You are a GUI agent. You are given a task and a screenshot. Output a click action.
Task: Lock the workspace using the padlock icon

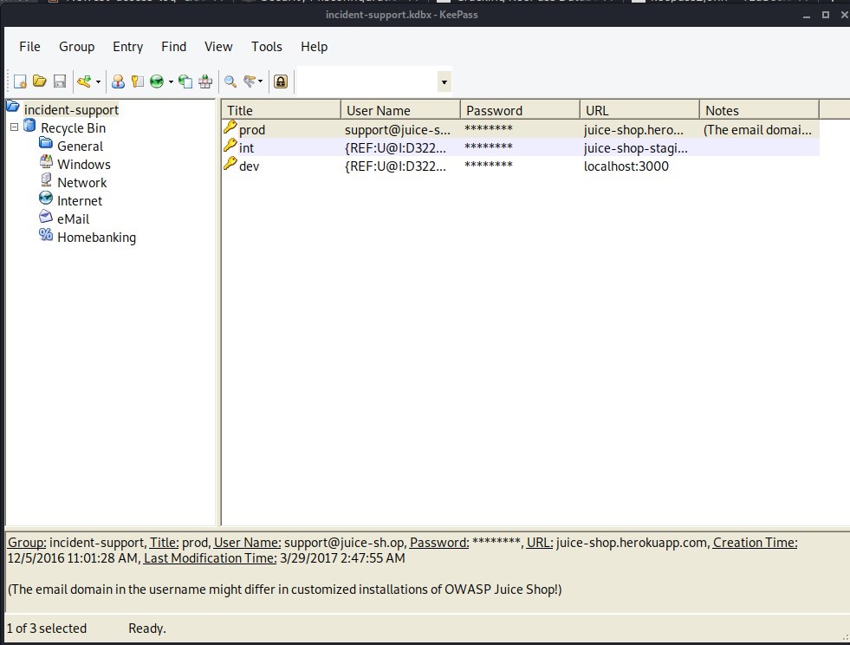281,81
